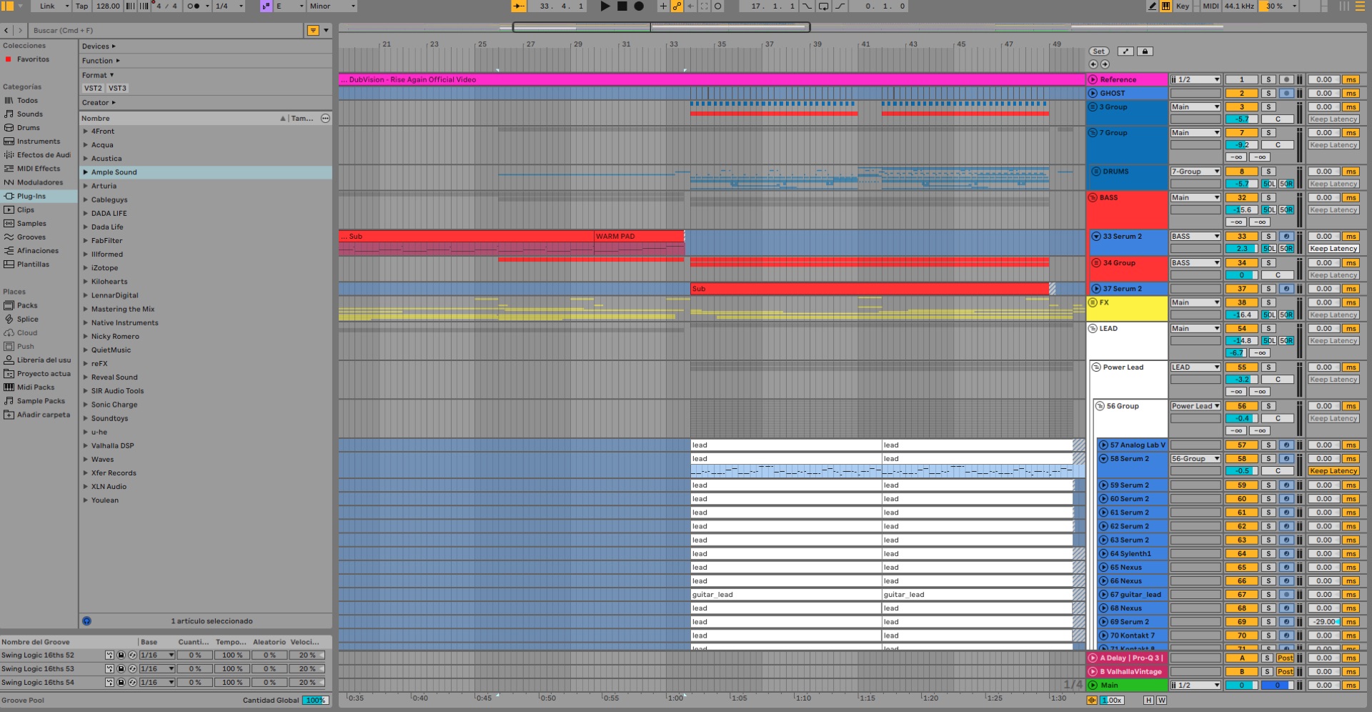This screenshot has height=712, width=1372.
Task: Select the Favoritos collection
Action: click(x=33, y=59)
